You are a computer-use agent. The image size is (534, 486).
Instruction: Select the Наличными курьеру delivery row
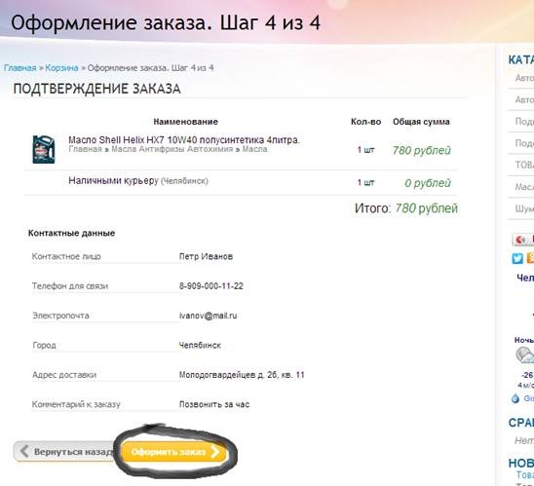pyautogui.click(x=241, y=182)
